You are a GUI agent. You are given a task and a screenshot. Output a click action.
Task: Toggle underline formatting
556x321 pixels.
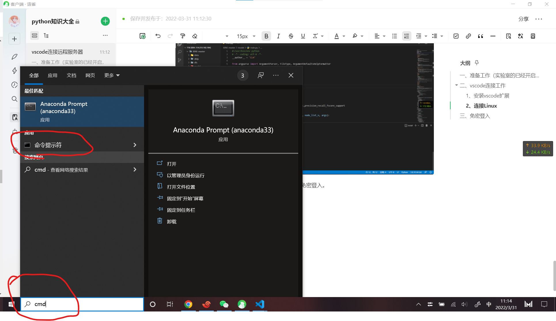click(x=303, y=36)
